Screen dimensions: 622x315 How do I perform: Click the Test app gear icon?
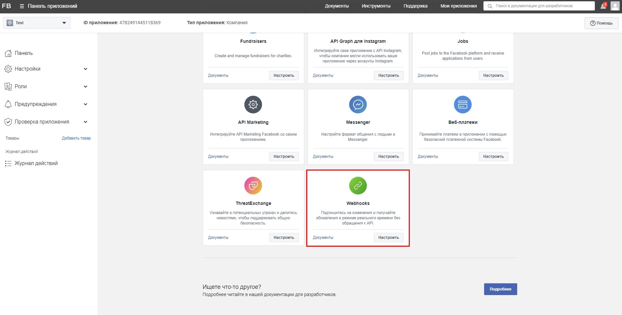point(10,23)
